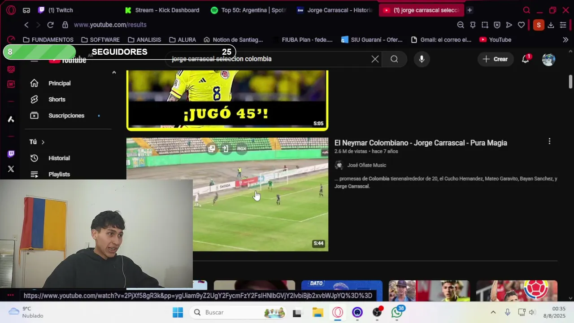Open the Windows Start menu

[178, 312]
